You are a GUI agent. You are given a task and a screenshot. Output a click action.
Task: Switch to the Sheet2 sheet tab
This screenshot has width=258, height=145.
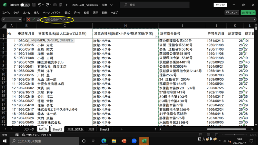pyautogui.click(x=57, y=130)
